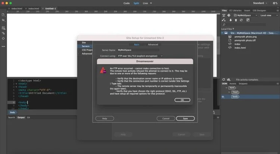
Task: Open the Assets panel tab
Action: (x=233, y=84)
